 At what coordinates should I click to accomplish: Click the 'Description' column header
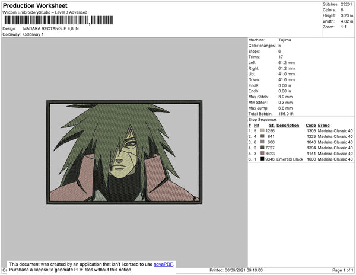tap(288, 126)
